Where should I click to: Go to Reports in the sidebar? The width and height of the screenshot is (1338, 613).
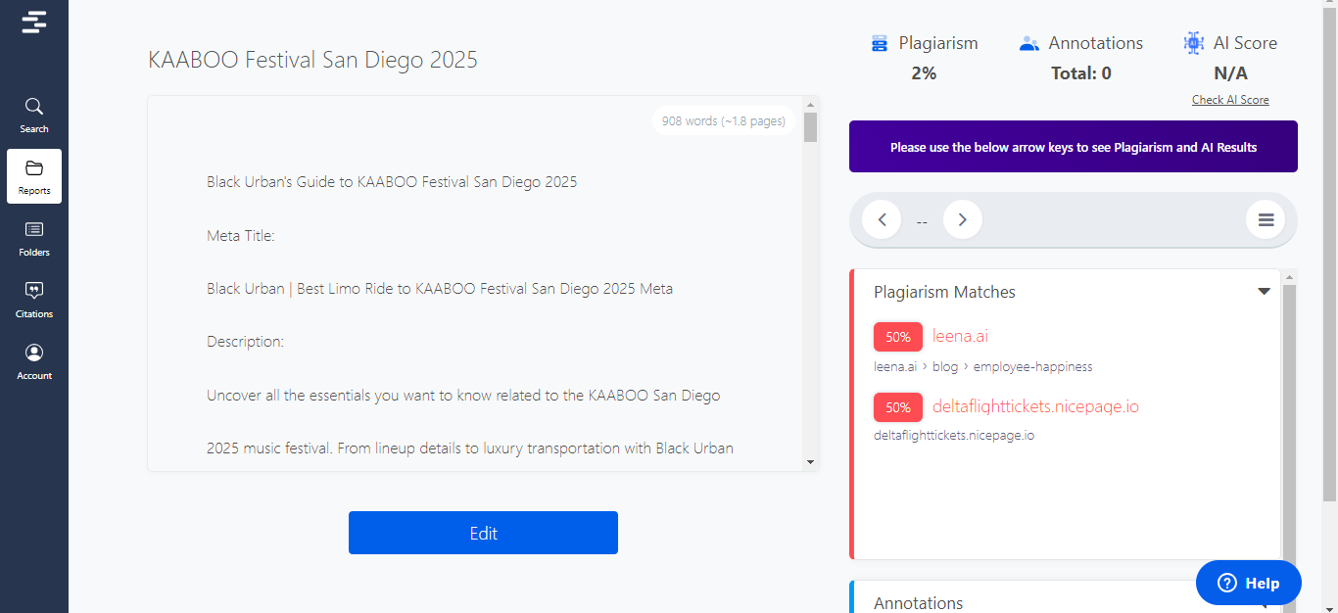pyautogui.click(x=34, y=176)
